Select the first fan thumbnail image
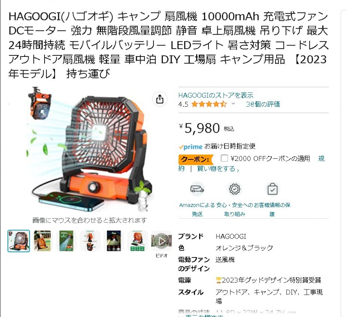The width and height of the screenshot is (347, 317). tap(19, 241)
